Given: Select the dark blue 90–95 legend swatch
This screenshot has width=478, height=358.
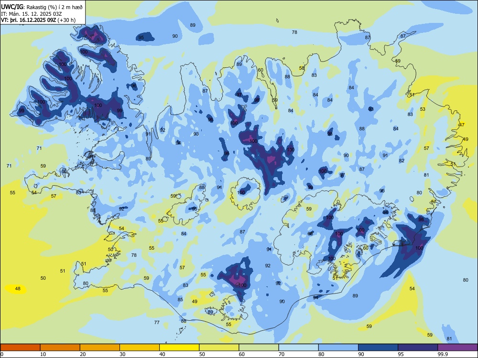Looking at the screenshot, I should 378,347.
